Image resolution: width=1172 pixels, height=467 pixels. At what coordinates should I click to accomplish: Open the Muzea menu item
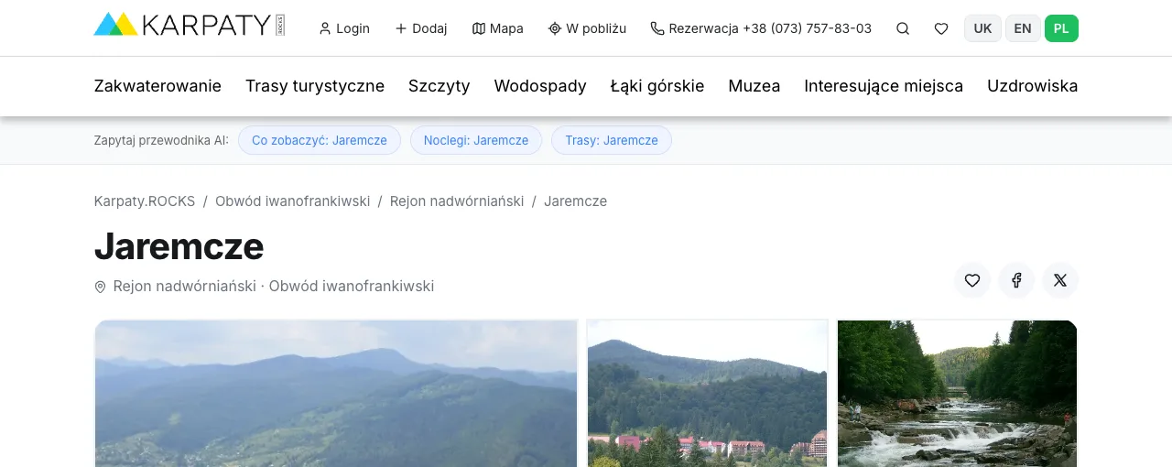(754, 86)
